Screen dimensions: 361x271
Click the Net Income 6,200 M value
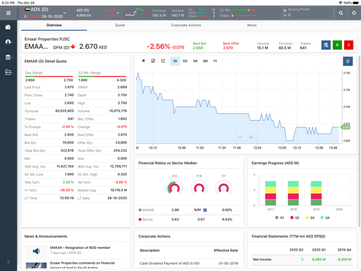coord(345,259)
